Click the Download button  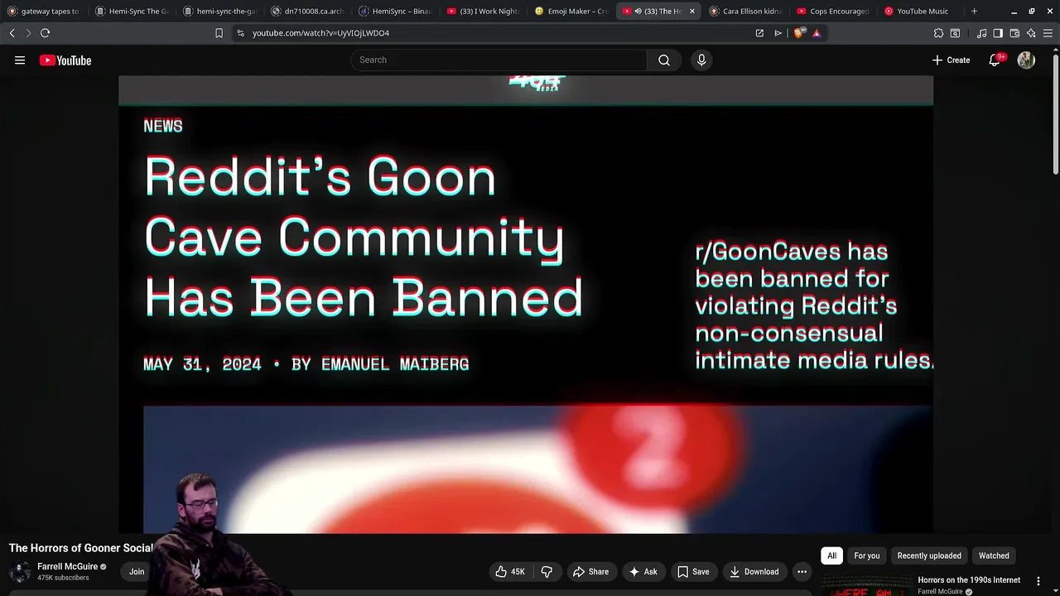tap(754, 571)
